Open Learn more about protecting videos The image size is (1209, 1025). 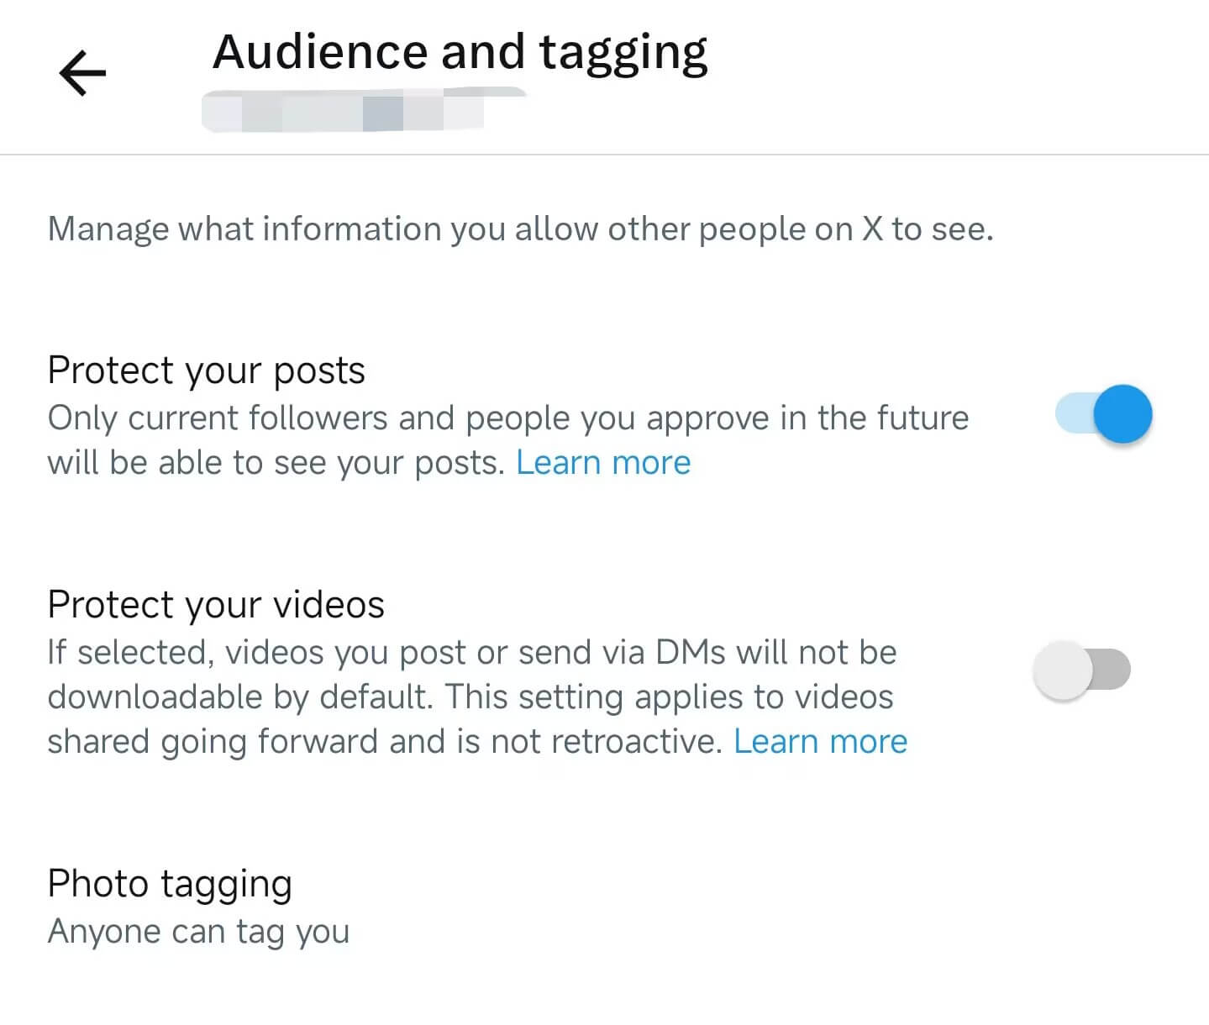click(820, 741)
